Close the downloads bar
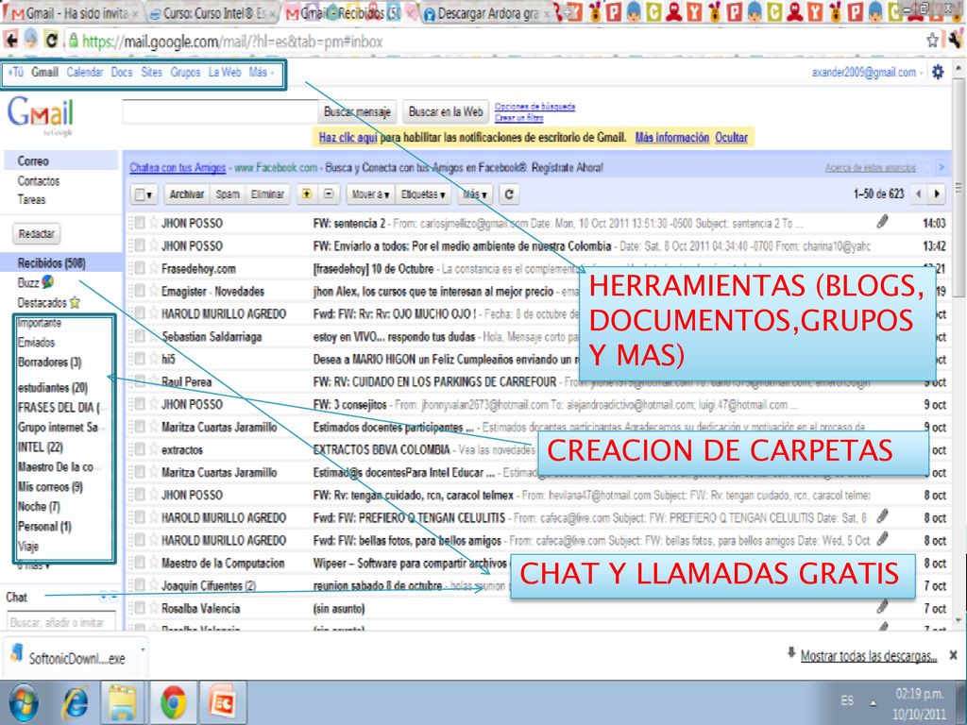This screenshot has height=725, width=967. coord(953,655)
